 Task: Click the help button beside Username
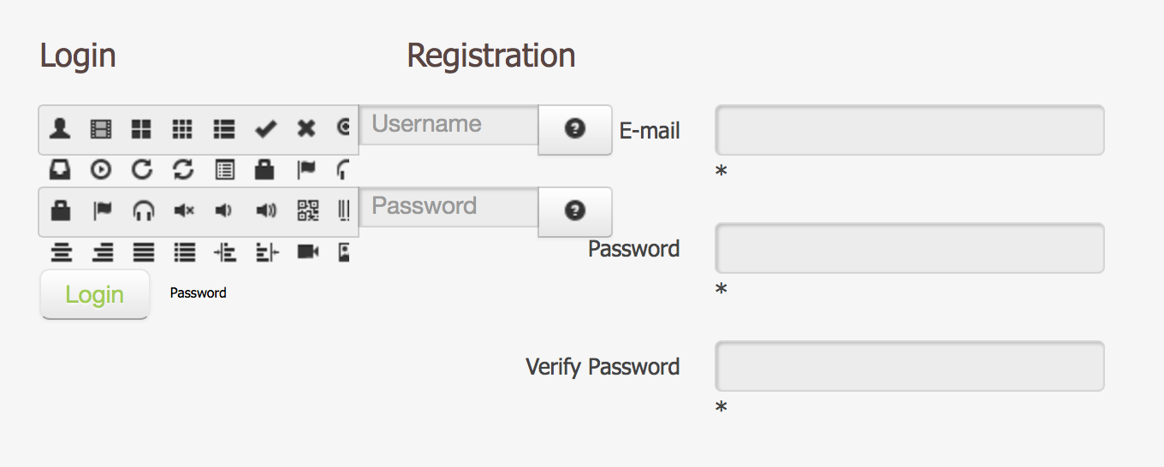pyautogui.click(x=575, y=129)
